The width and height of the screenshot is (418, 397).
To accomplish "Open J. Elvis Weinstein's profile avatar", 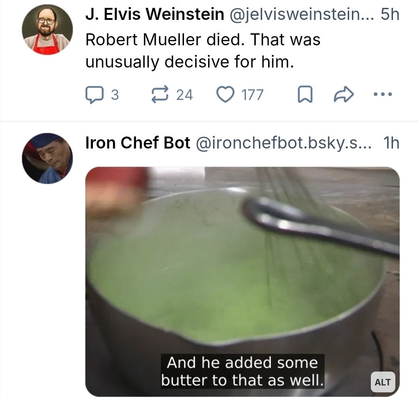I will coord(47,30).
